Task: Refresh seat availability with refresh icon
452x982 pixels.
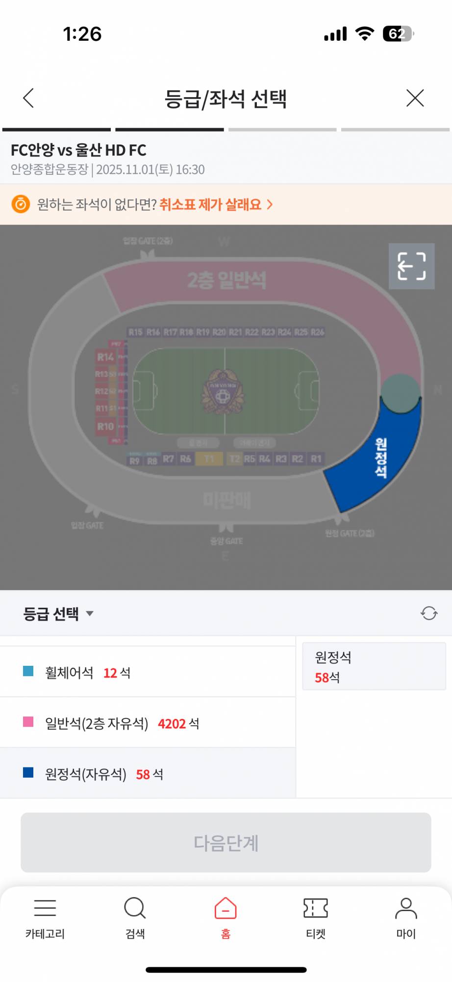Action: tap(429, 613)
